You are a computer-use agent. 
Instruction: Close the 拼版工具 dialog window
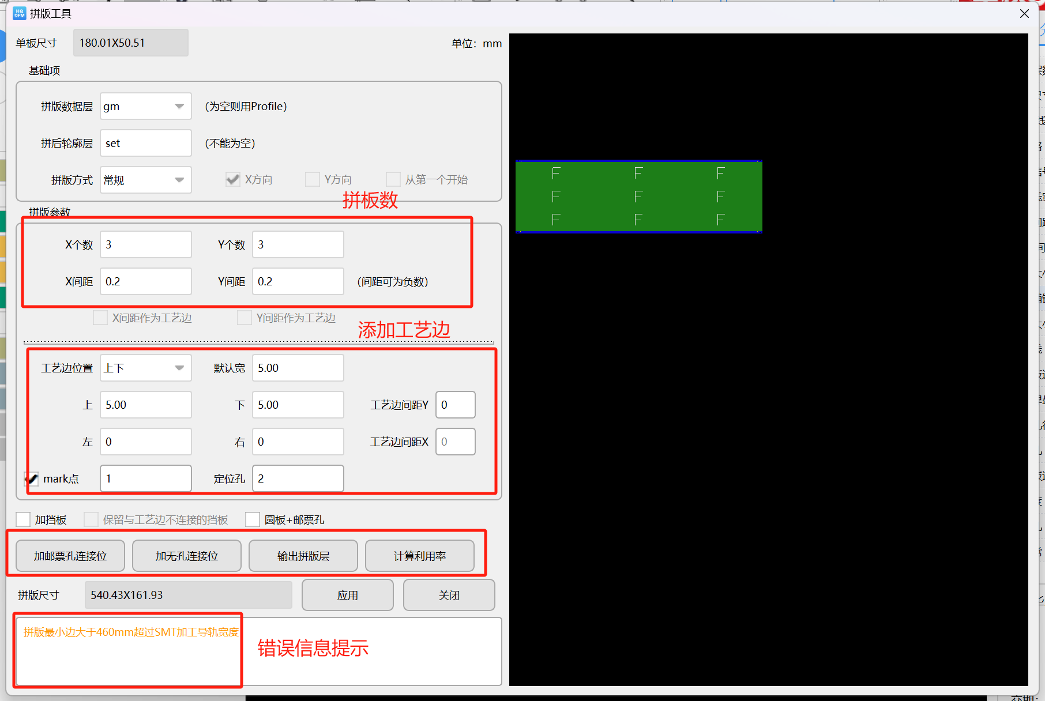click(1024, 13)
